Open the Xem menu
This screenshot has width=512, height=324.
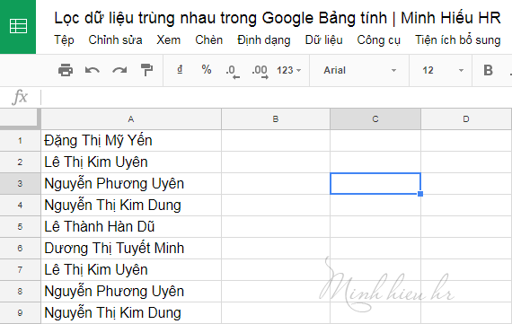point(168,40)
